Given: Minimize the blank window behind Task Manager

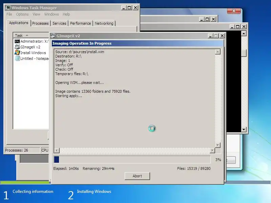Looking at the screenshot, I should coord(202,19).
